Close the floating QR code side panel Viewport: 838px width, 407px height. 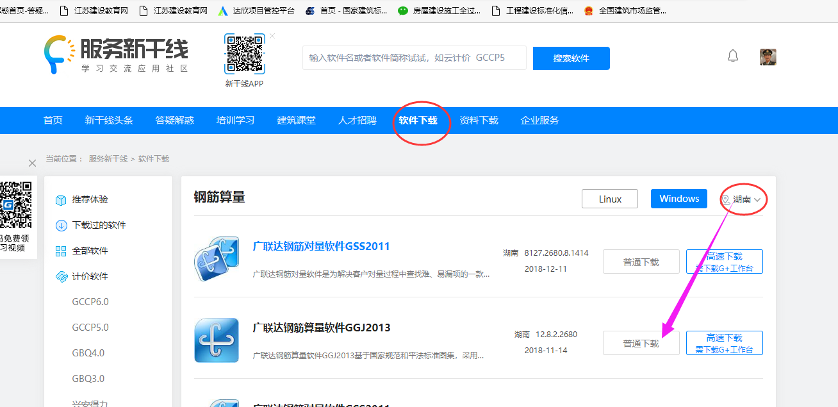tap(32, 163)
